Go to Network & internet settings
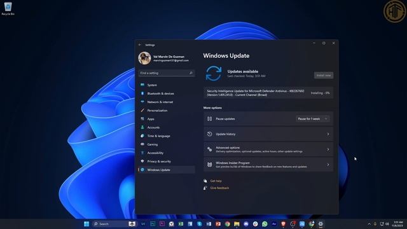407x229 pixels. [167, 102]
